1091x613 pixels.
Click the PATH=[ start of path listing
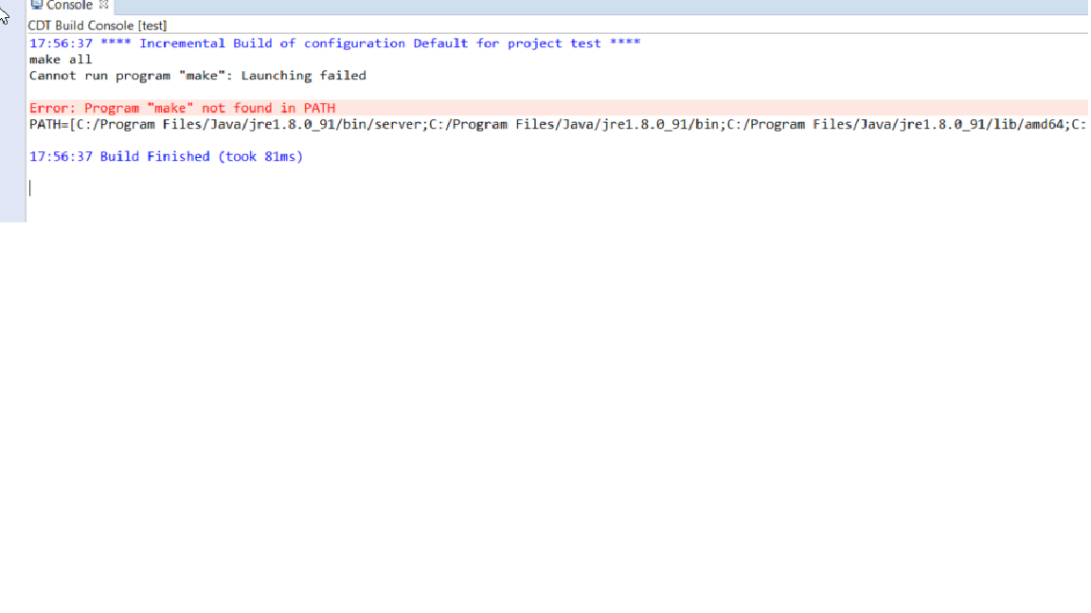click(x=49, y=125)
